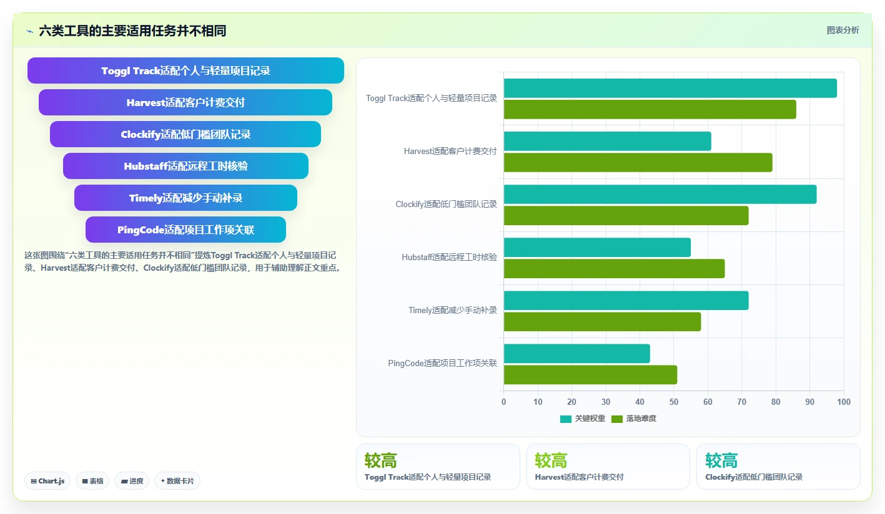Click the green bar for Toggl Track
This screenshot has height=514, width=885.
click(x=650, y=109)
